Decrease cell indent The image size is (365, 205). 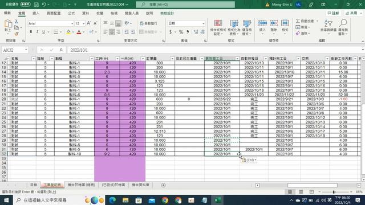[127, 32]
